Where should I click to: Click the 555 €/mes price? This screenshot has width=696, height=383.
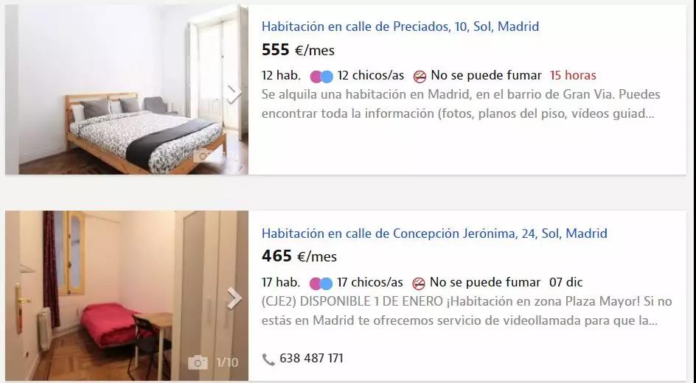[298, 50]
